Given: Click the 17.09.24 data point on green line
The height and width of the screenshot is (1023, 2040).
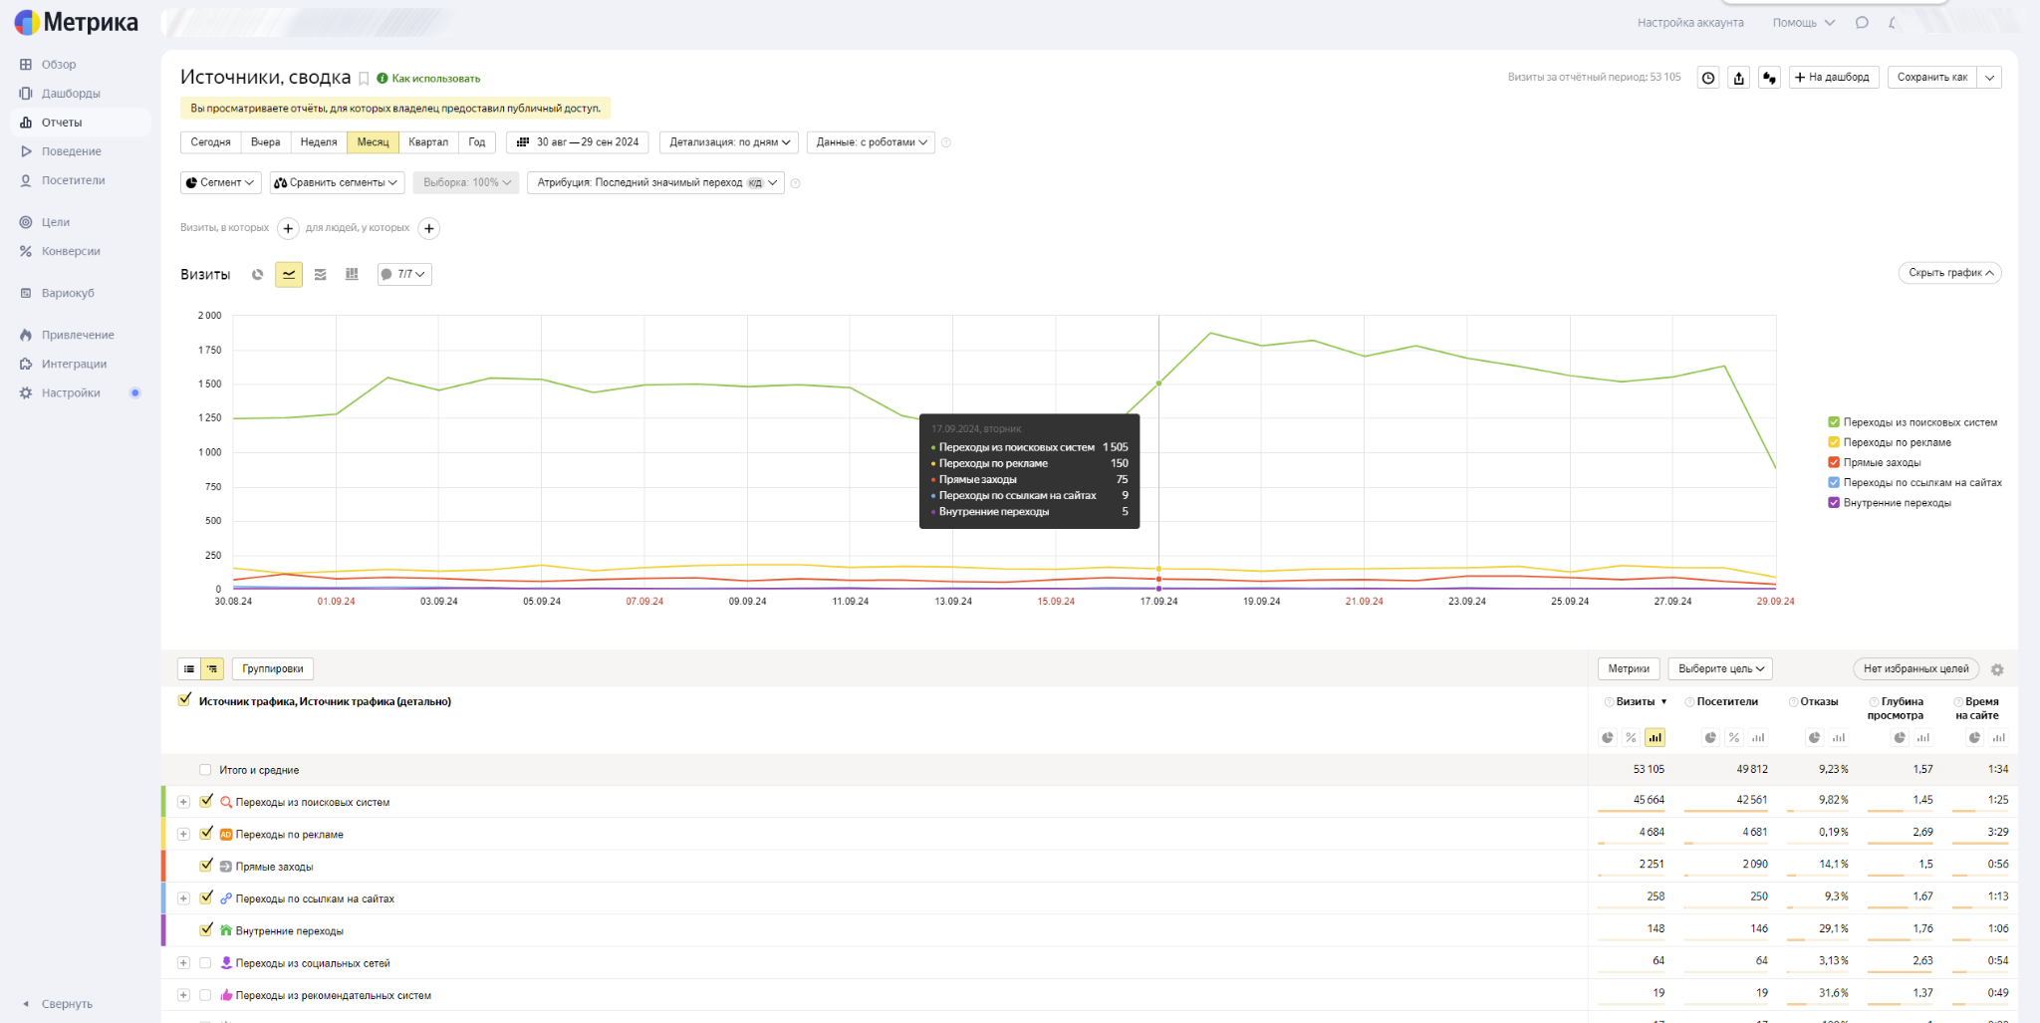Looking at the screenshot, I should pos(1158,384).
